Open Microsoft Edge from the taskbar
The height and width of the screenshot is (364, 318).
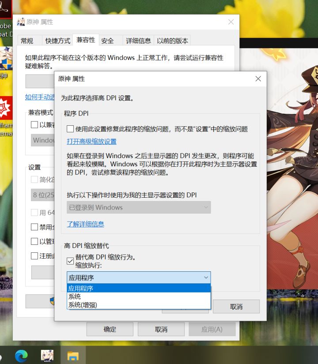point(21,356)
